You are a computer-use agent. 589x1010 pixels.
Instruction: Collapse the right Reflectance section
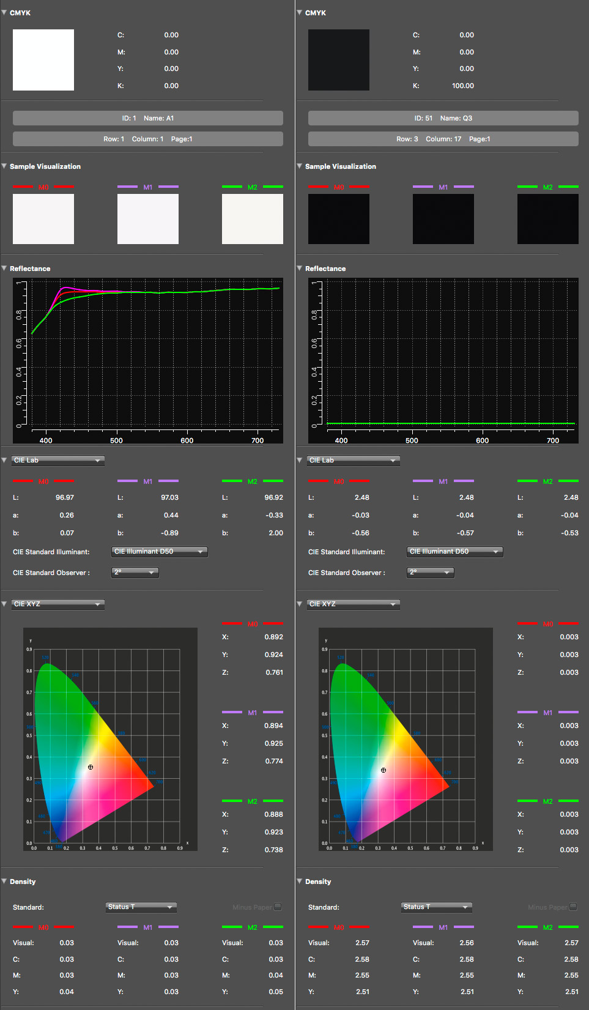[300, 268]
